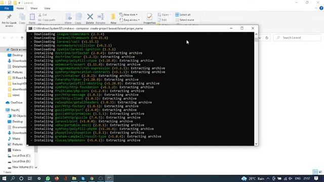Click the Command Prompt taskbar icon
Viewport: 324px width, 182px height.
click(x=109, y=178)
